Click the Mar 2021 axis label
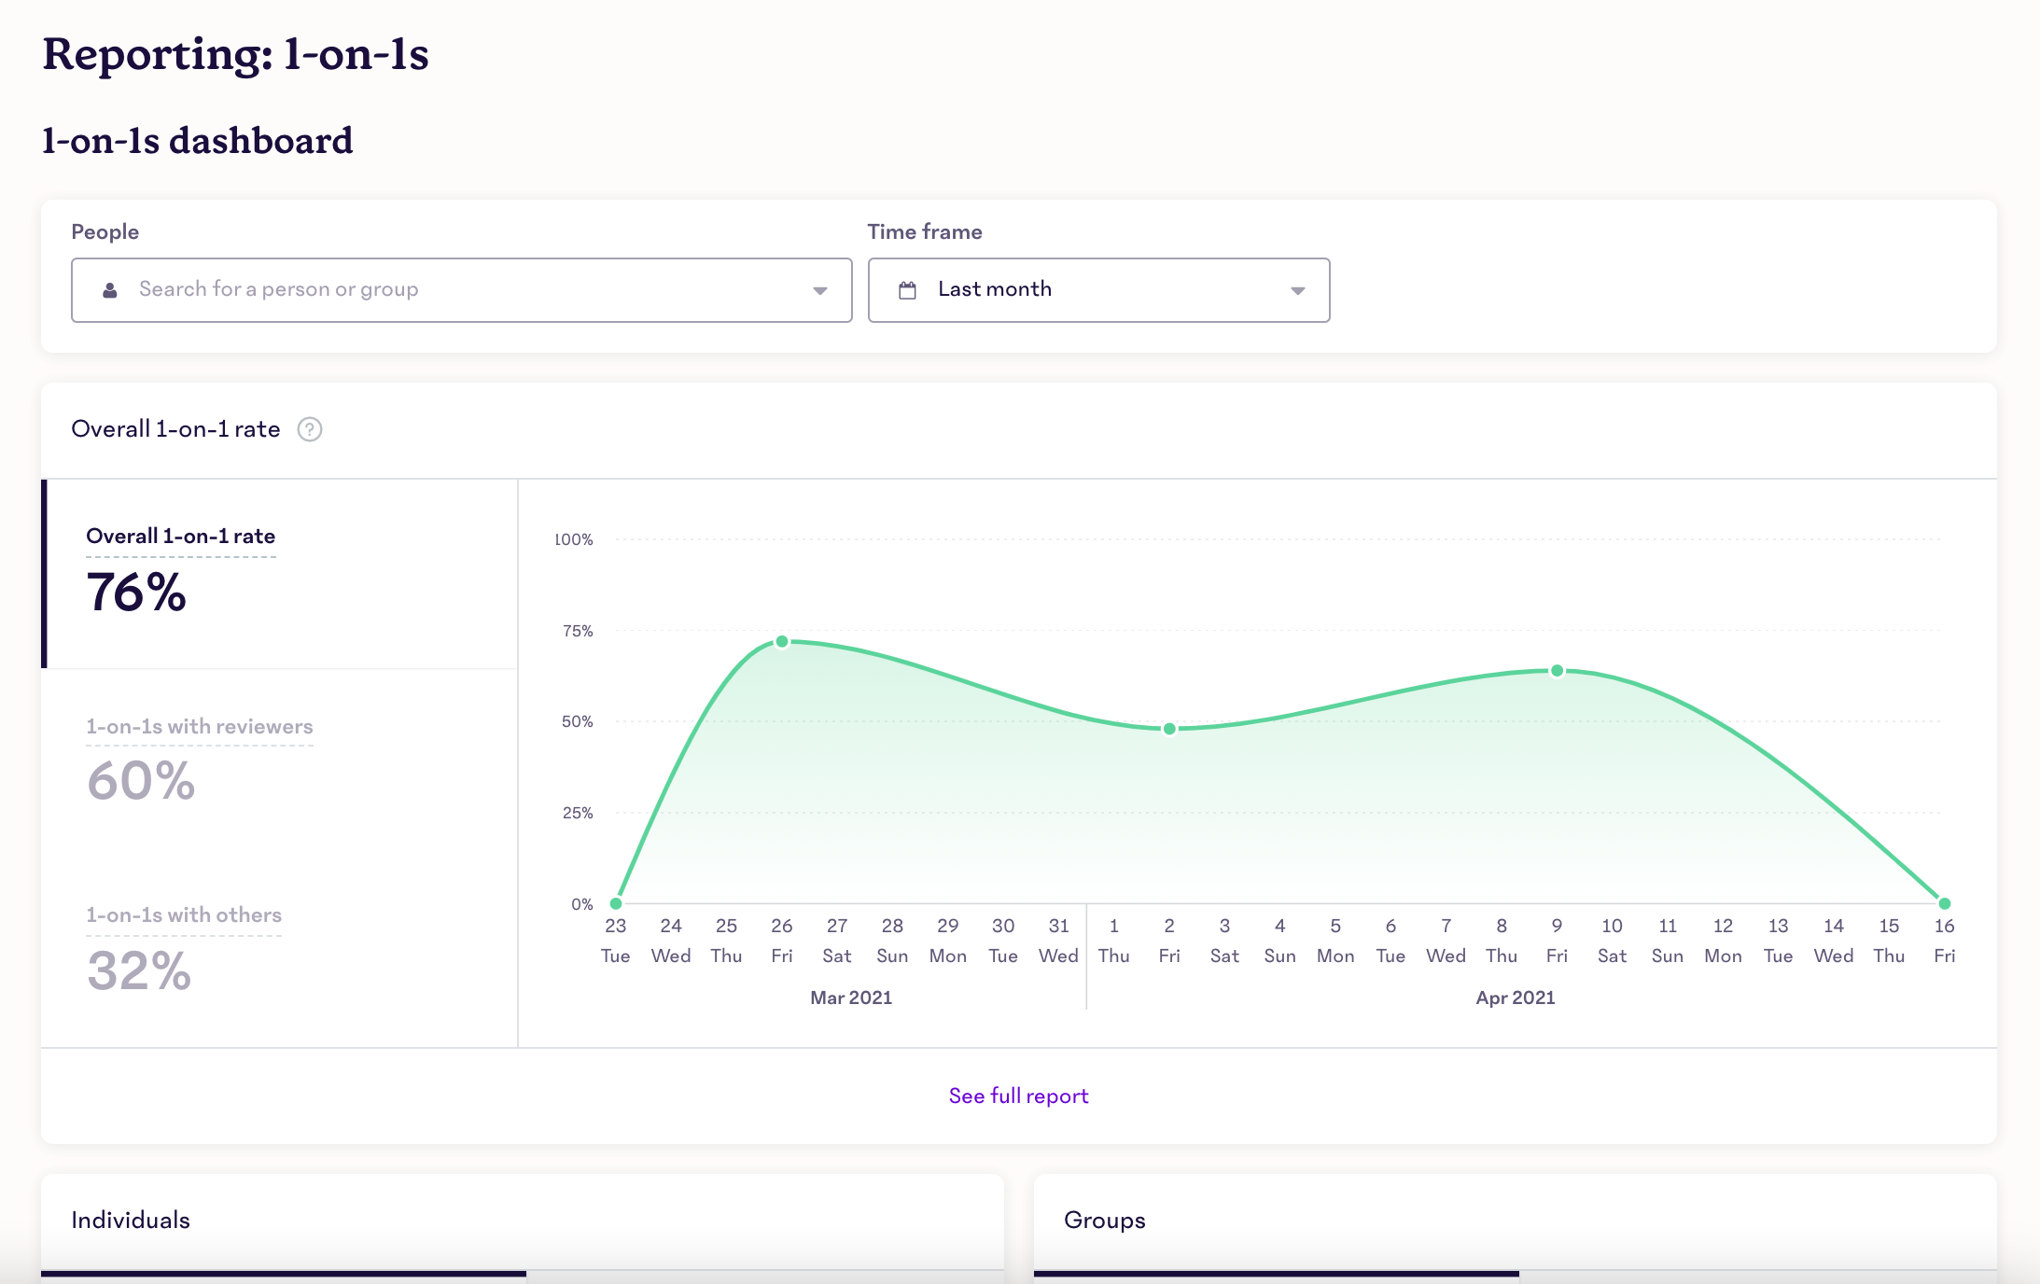This screenshot has height=1284, width=2040. point(851,998)
